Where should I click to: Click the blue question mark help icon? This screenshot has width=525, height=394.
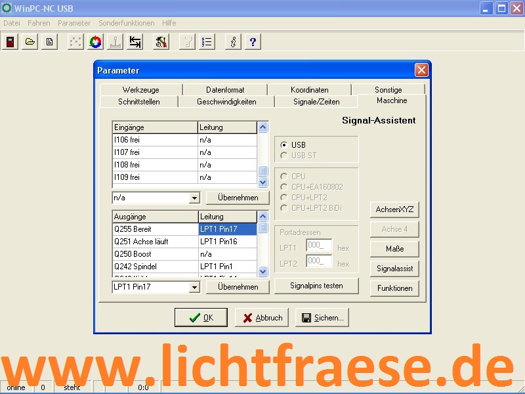(x=253, y=42)
